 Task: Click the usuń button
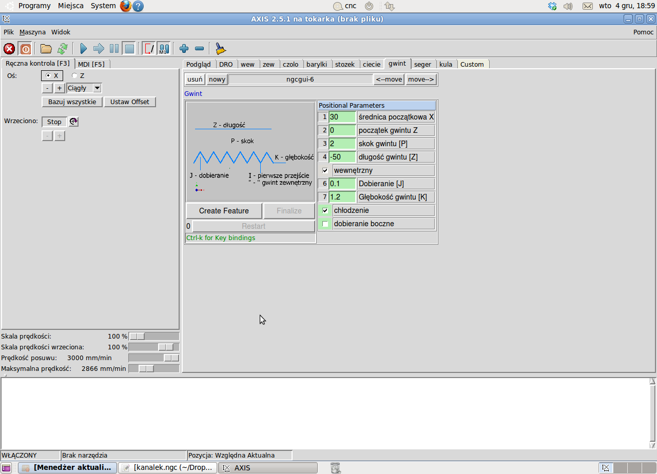click(x=195, y=79)
